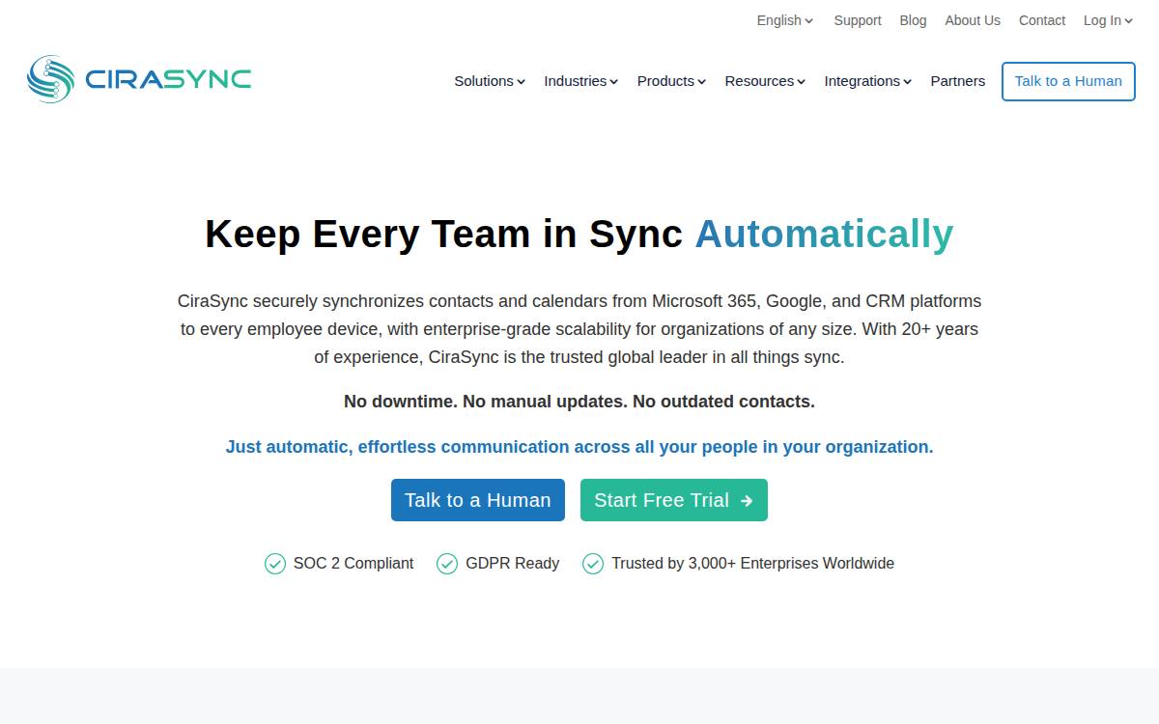Open the Support link
The height and width of the screenshot is (724, 1159).
point(858,20)
